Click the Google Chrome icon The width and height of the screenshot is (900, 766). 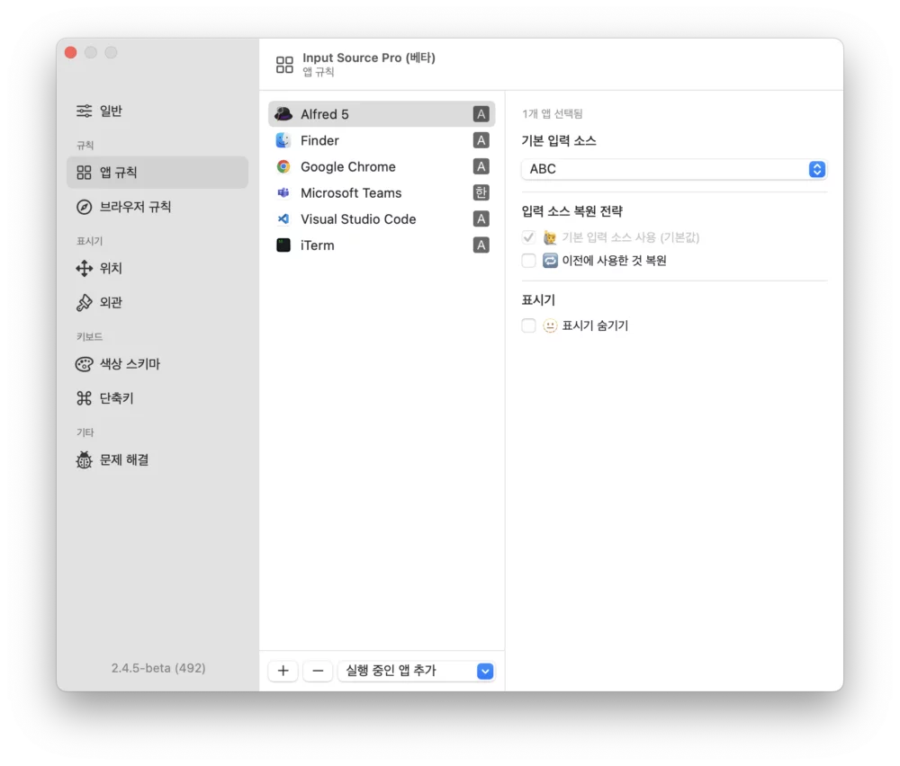coord(283,166)
